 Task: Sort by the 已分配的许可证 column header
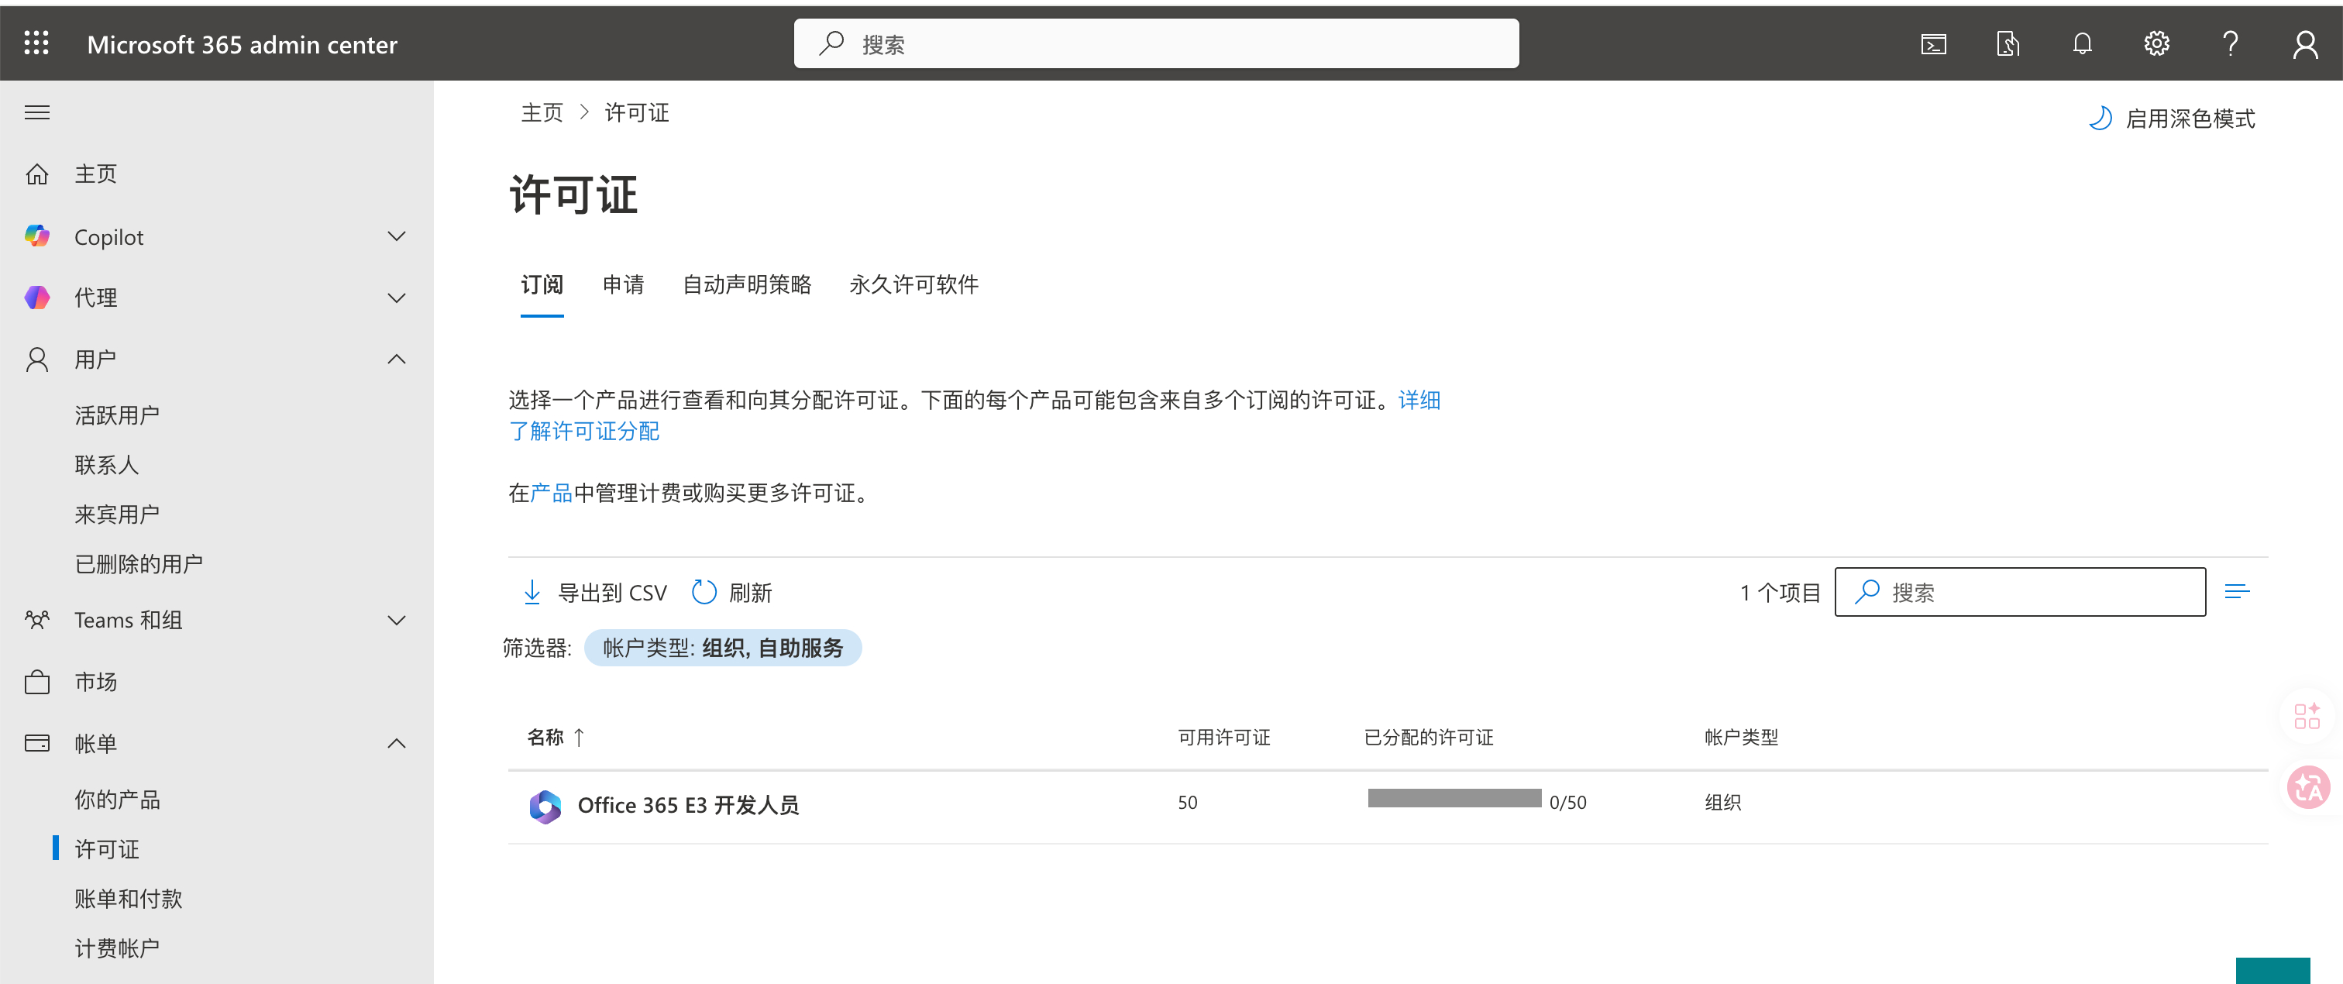(1429, 738)
